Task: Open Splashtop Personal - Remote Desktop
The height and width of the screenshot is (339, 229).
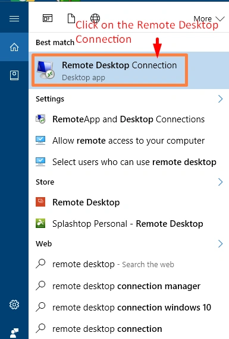Action: (x=128, y=224)
